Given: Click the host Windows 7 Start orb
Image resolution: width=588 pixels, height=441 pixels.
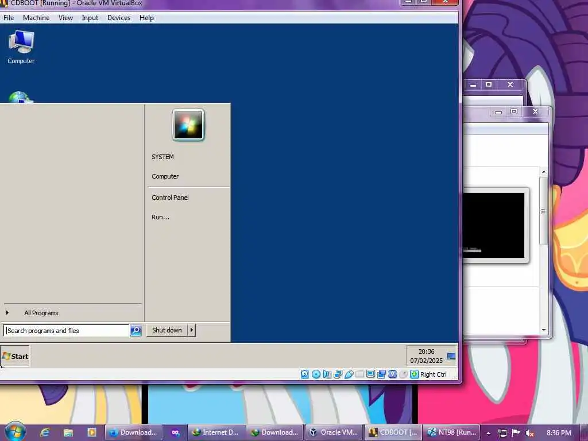Looking at the screenshot, I should (15, 432).
